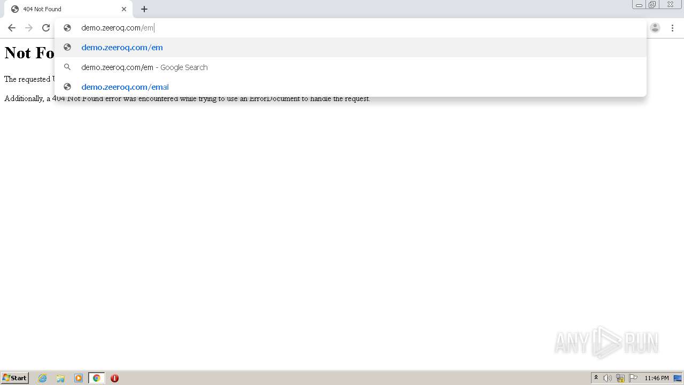Click the Show desktop tray icon

coord(678,378)
